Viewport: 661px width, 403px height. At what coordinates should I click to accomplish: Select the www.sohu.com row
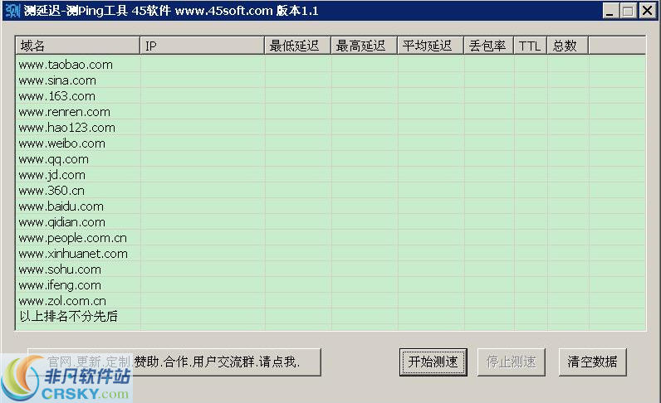coord(330,269)
